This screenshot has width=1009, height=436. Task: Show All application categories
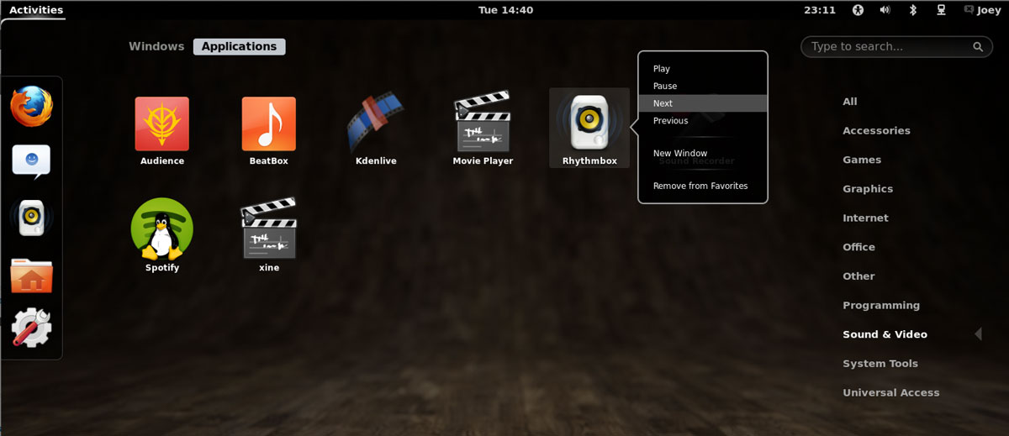pos(850,102)
